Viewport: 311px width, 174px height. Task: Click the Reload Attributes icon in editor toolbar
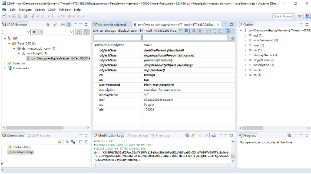pyautogui.click(x=207, y=30)
